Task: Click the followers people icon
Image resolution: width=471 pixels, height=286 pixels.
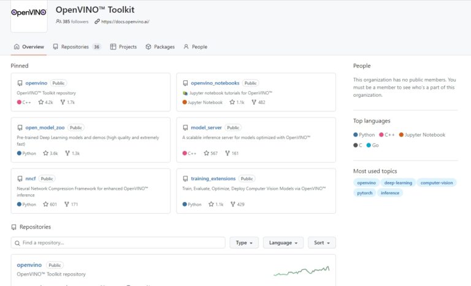Action: point(58,21)
